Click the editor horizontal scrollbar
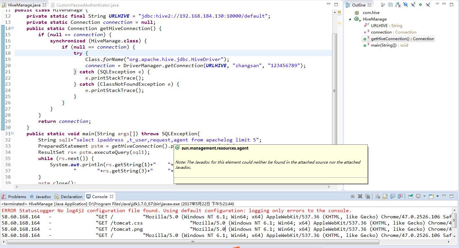Image resolution: width=459 pixels, height=248 pixels. 173,187
